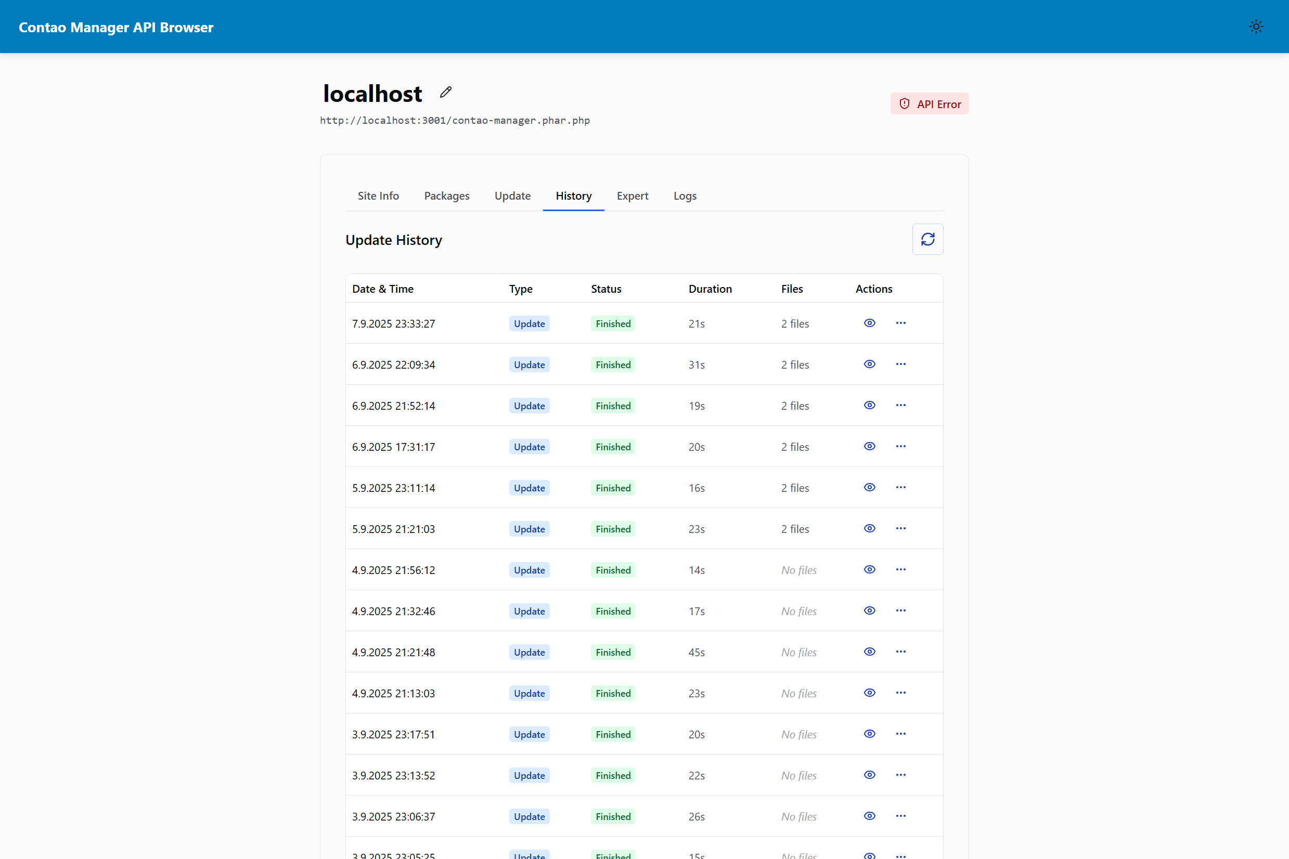The width and height of the screenshot is (1289, 859).
Task: Toggle the light/dark theme sun icon
Action: [1256, 27]
